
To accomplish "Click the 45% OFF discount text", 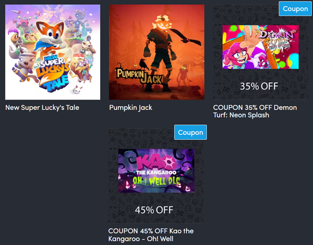I will pyautogui.click(x=154, y=210).
